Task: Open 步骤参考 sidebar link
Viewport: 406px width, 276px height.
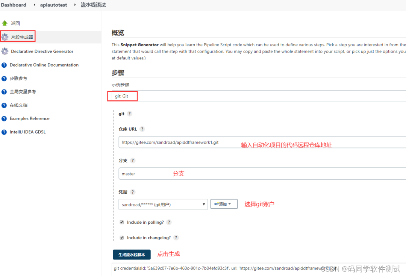Action: coord(18,79)
